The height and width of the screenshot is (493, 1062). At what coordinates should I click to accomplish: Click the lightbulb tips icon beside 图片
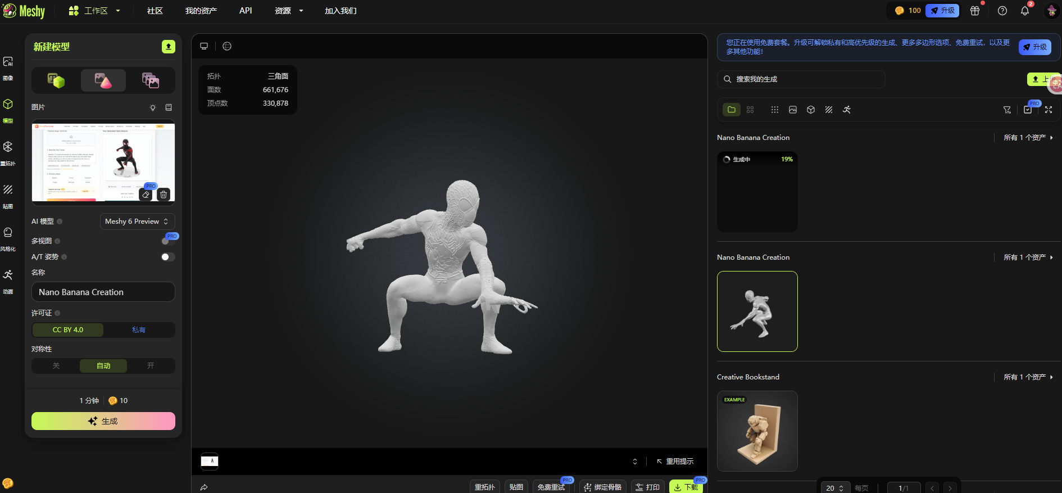[x=153, y=107]
